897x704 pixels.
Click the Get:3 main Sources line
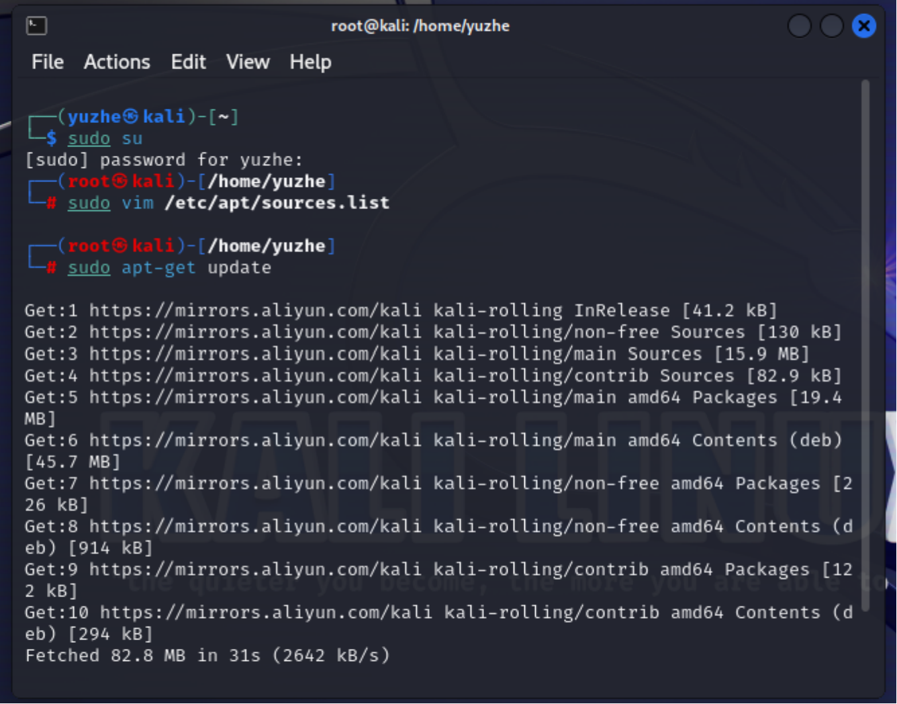point(417,353)
